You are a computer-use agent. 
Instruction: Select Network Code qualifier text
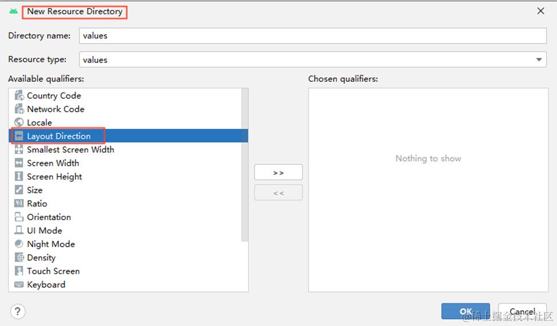click(x=56, y=109)
